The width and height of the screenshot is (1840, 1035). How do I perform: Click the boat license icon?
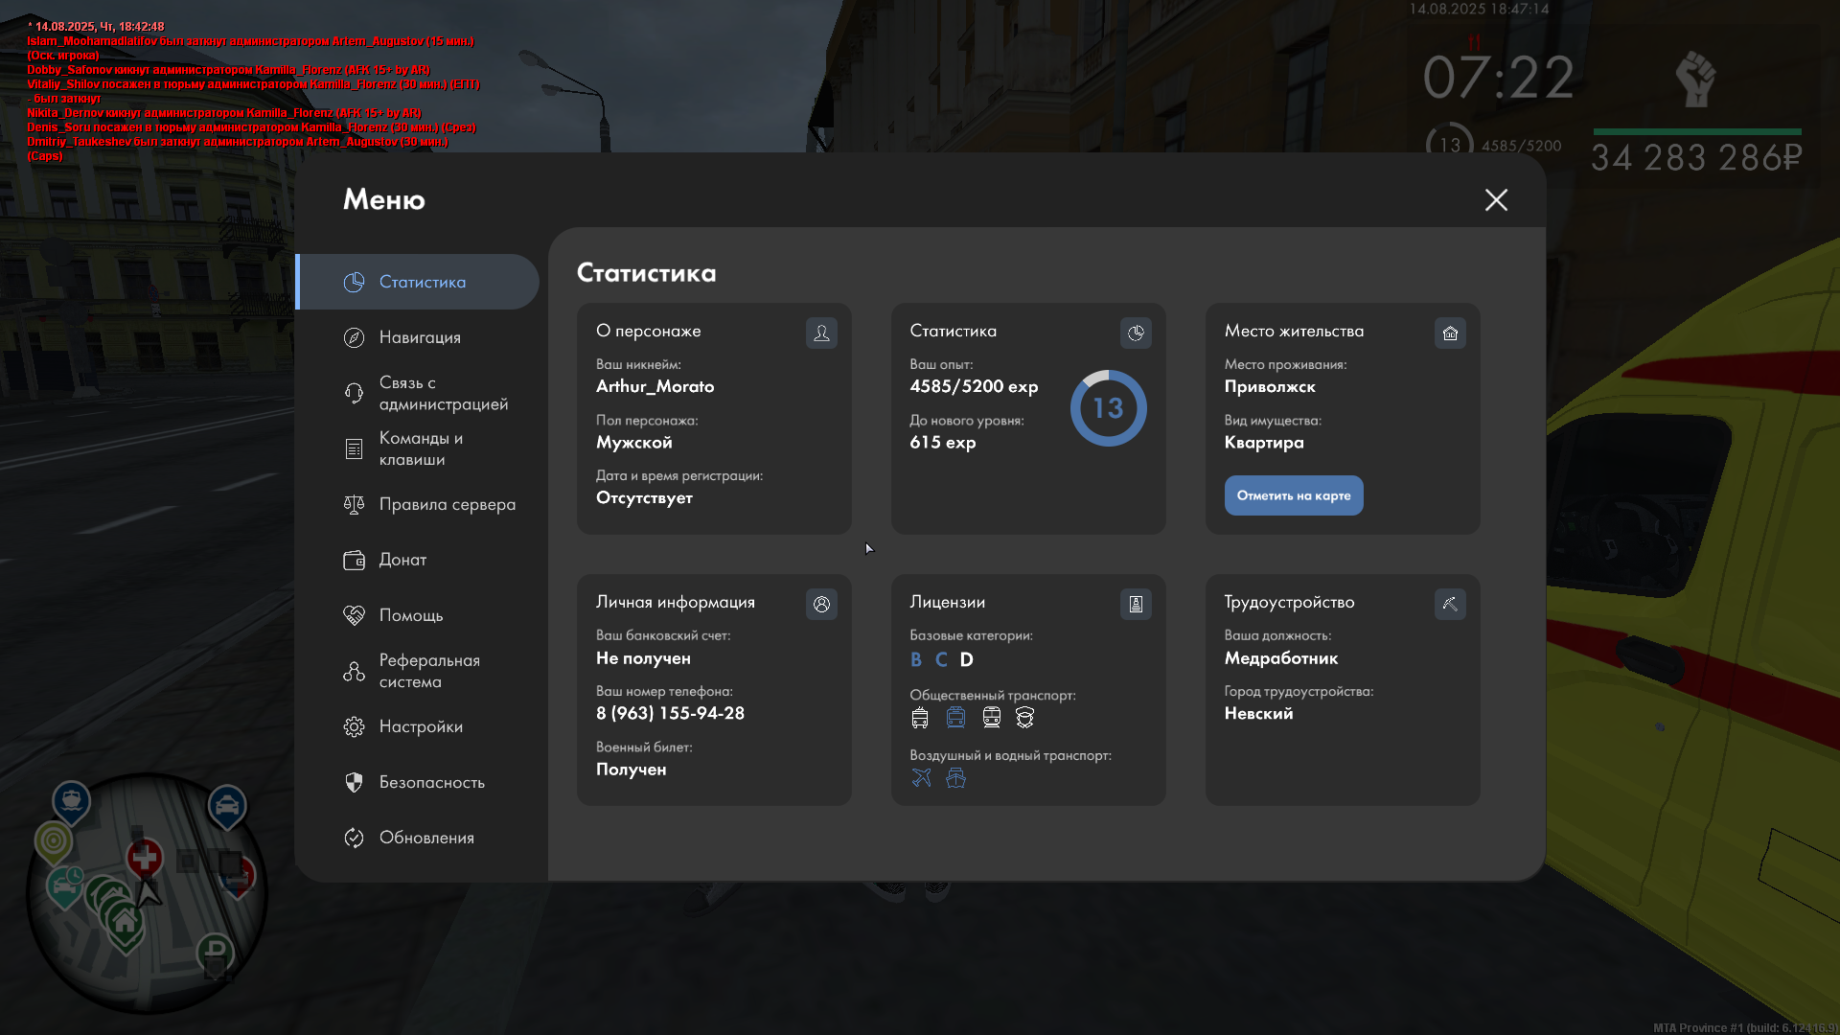click(955, 777)
